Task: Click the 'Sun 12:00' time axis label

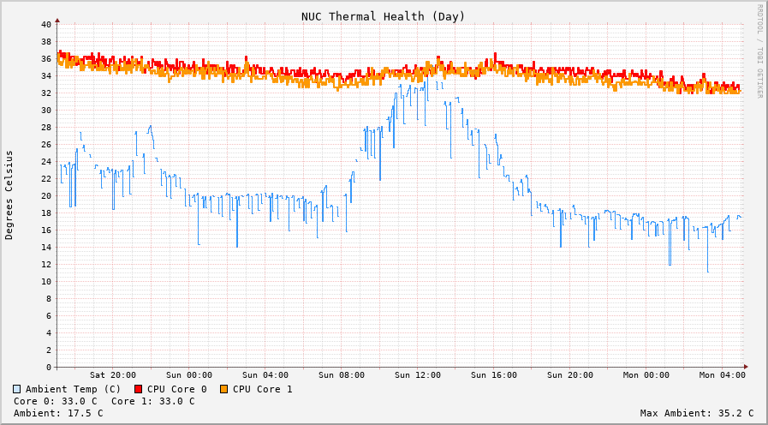Action: pos(418,375)
